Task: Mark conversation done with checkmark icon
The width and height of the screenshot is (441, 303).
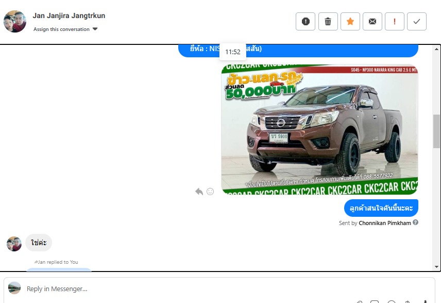Action: pyautogui.click(x=417, y=21)
